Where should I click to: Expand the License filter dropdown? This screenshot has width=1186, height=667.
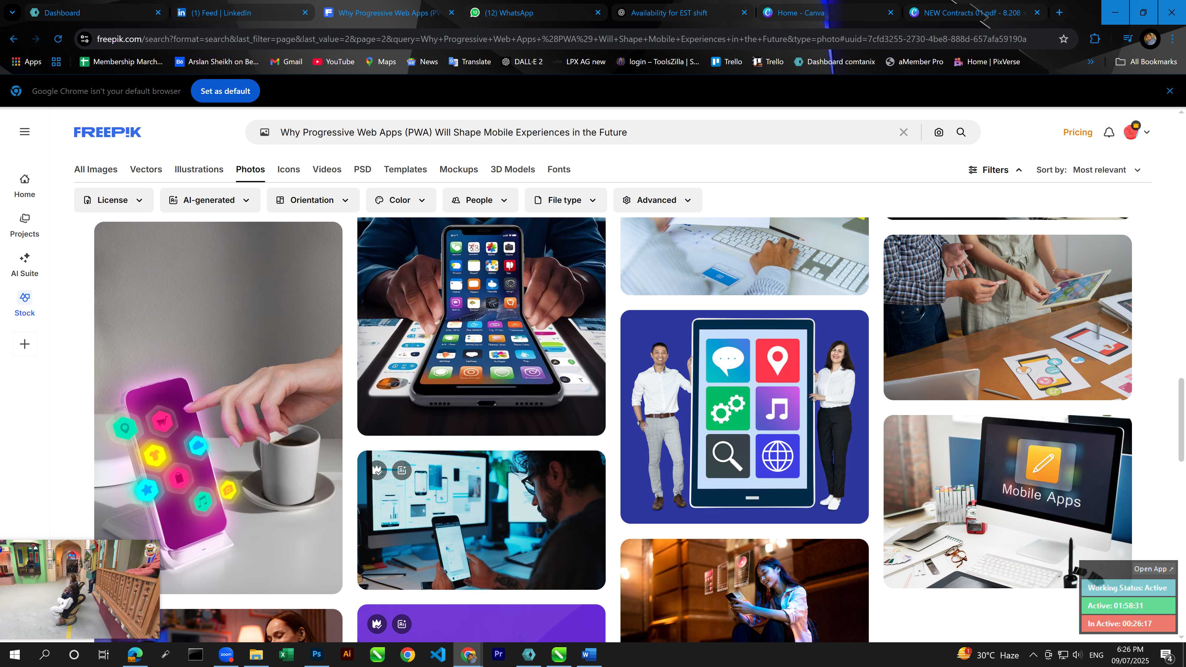[x=113, y=200]
